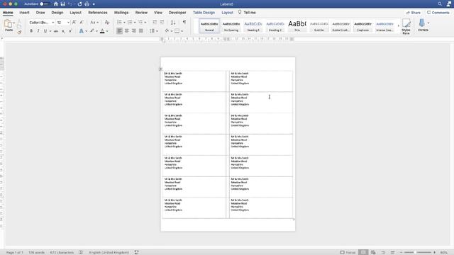The image size is (454, 255).
Task: Open the Mailings tab
Action: tap(121, 13)
